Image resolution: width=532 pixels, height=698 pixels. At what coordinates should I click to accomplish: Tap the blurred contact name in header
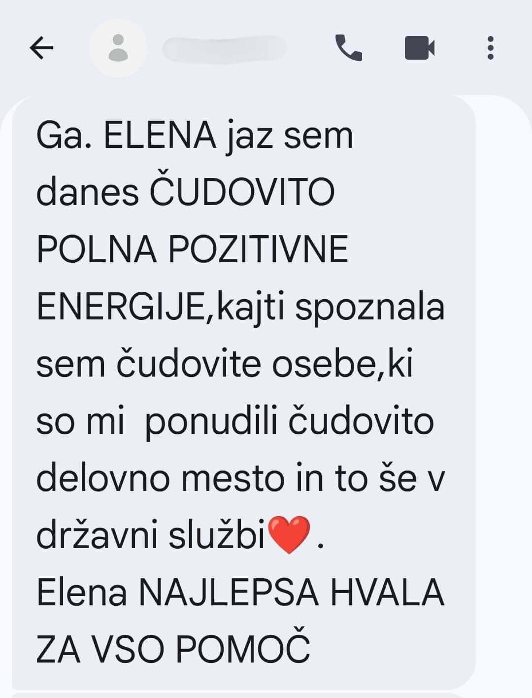225,48
